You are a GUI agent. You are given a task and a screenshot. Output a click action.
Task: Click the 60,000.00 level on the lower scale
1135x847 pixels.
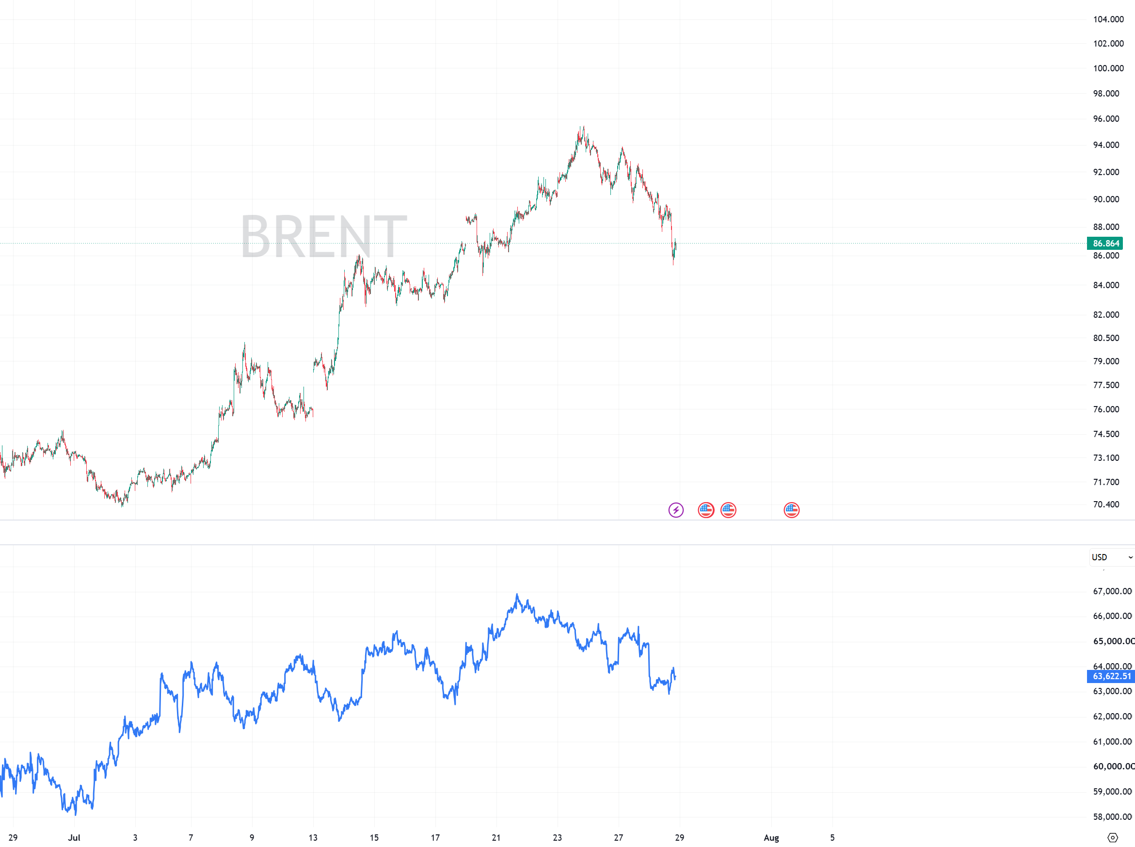(1113, 766)
